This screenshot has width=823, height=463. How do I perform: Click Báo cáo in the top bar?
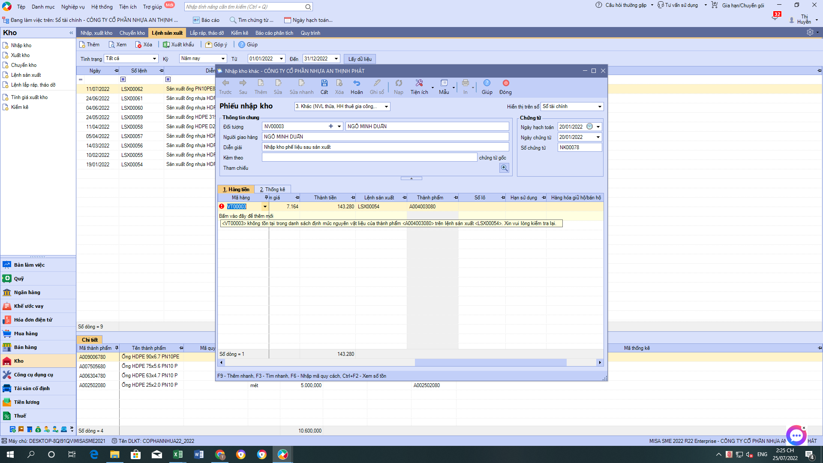coord(206,20)
